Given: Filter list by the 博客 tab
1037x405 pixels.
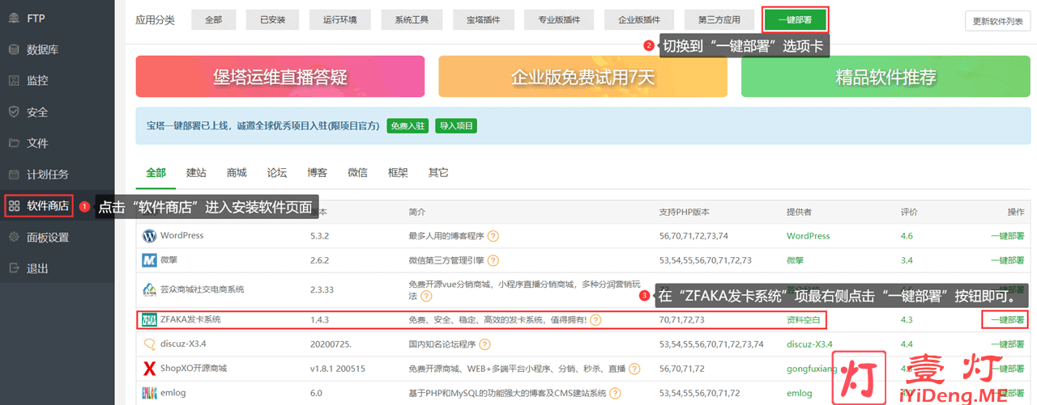Looking at the screenshot, I should tap(317, 173).
